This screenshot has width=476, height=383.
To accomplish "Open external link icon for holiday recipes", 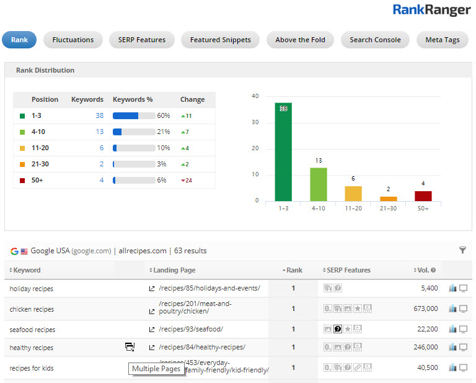I will point(152,288).
